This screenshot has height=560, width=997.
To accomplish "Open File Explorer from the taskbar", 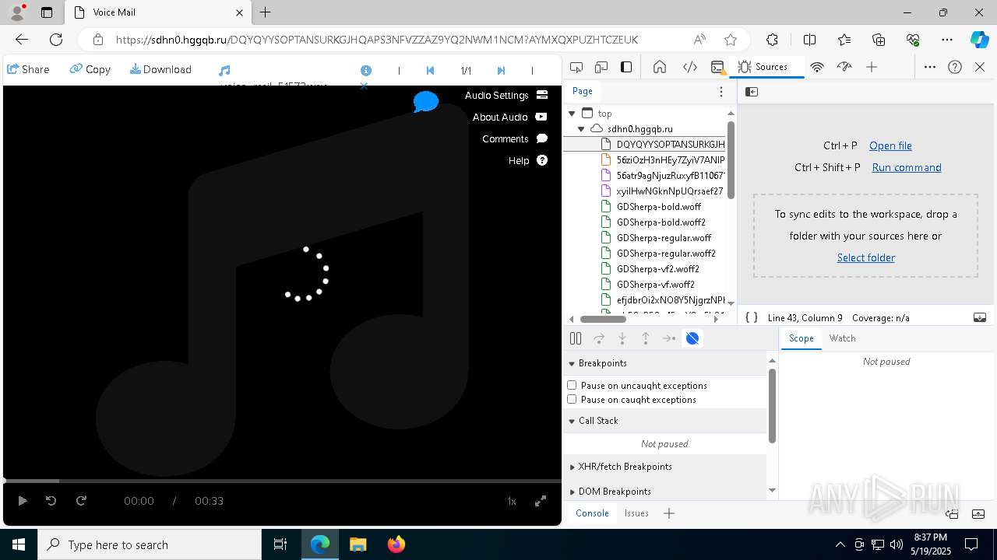I will pyautogui.click(x=358, y=544).
